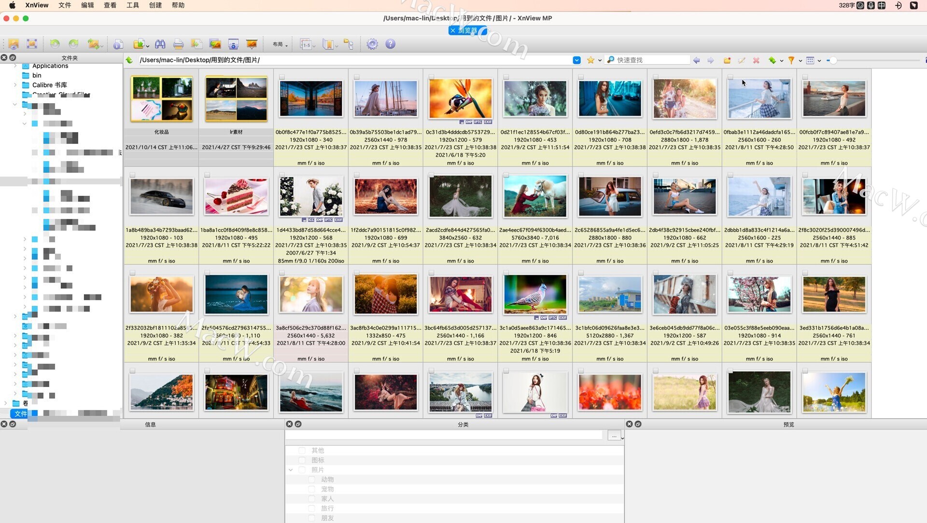Viewport: 927px width, 523px height.
Task: Click the compare images toolbar icon
Action: click(215, 44)
